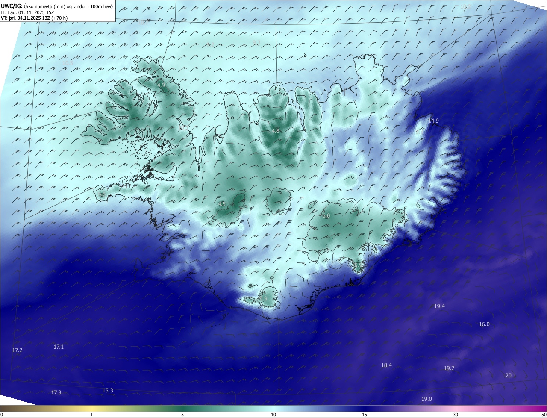This screenshot has width=547, height=418.
Task: Click the '30' tick label on the color scale
Action: pyautogui.click(x=456, y=415)
